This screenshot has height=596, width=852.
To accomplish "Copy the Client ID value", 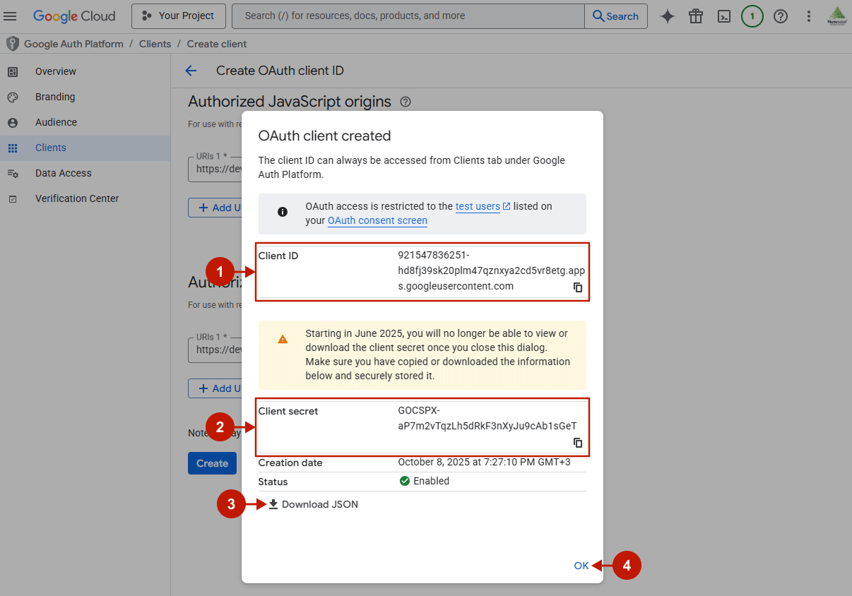I will 578,287.
